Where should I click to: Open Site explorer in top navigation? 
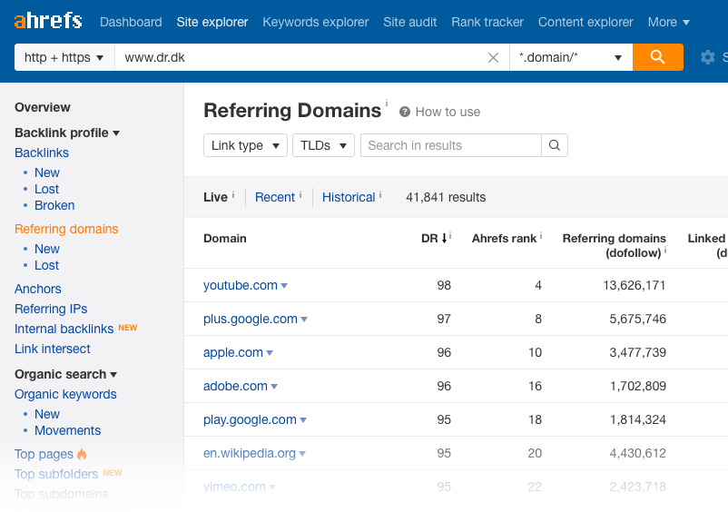pos(212,22)
